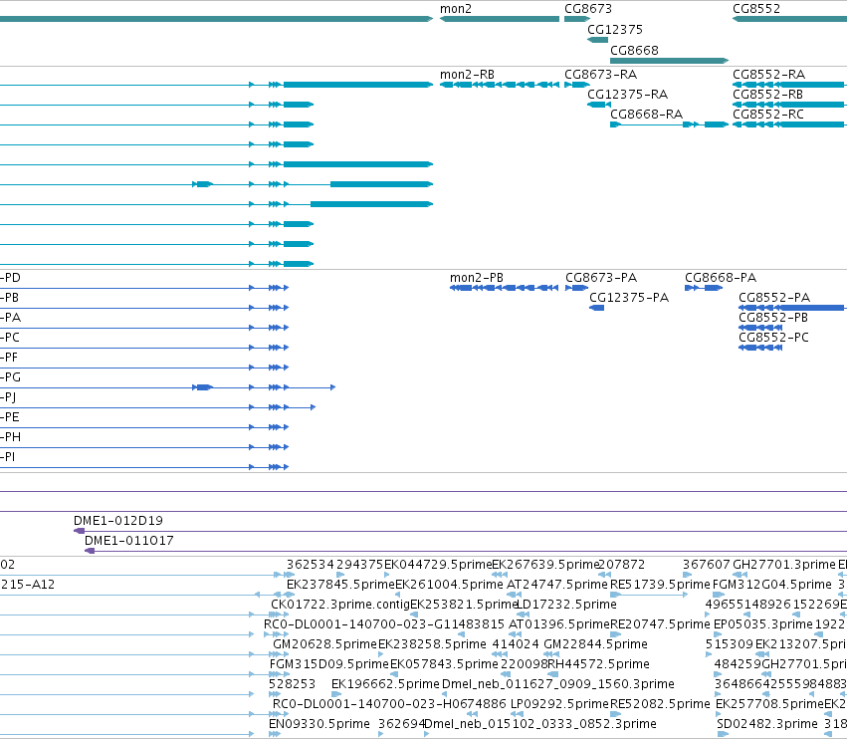Select the truncated -PF label at left
The width and height of the screenshot is (847, 739).
(9, 358)
